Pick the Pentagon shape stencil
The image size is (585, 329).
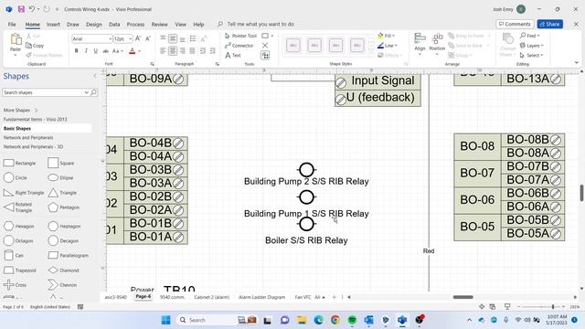[x=64, y=207]
